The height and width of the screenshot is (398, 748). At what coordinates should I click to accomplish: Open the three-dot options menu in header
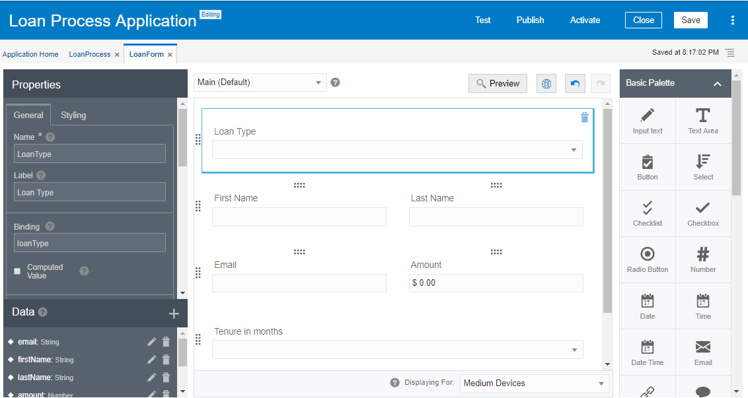733,20
